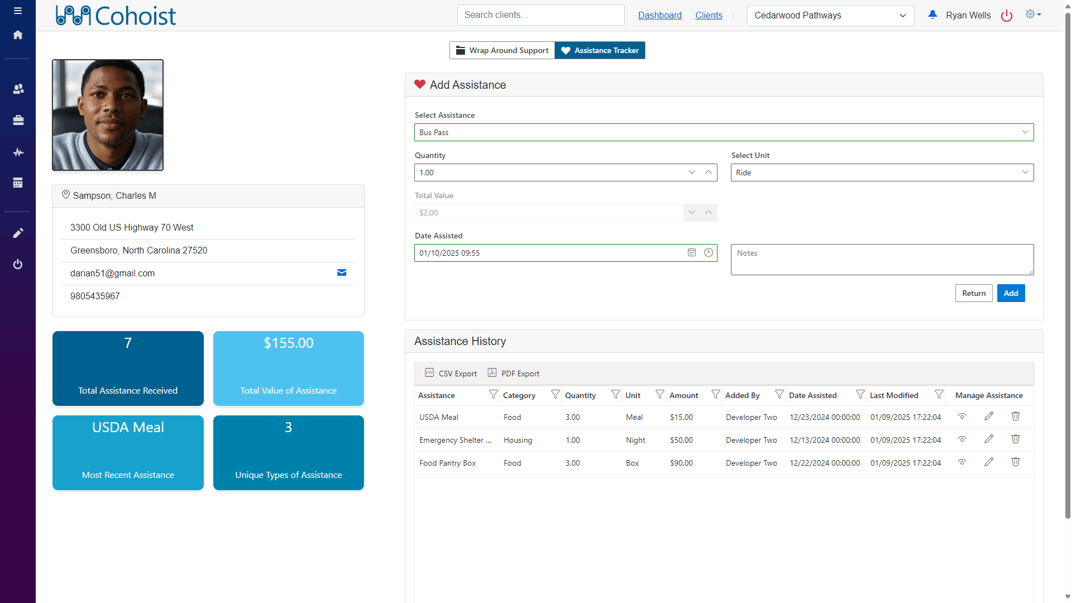Switch to the Clients menu item
The width and height of the screenshot is (1072, 603).
tap(709, 15)
